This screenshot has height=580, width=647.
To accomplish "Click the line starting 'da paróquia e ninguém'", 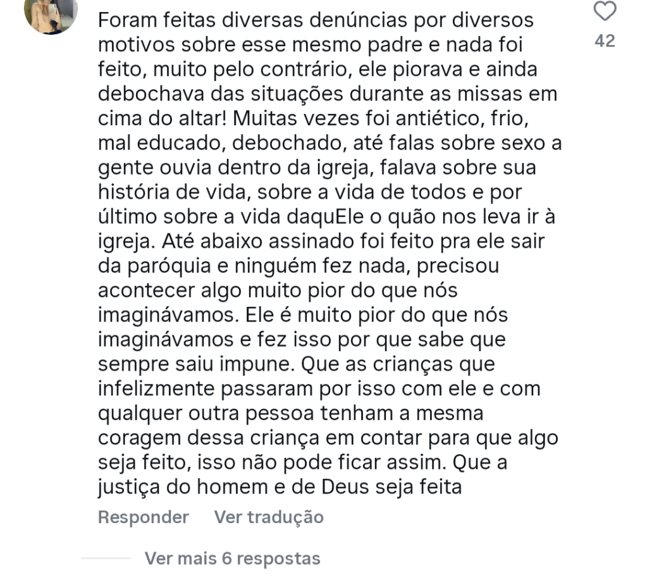I will point(299,266).
